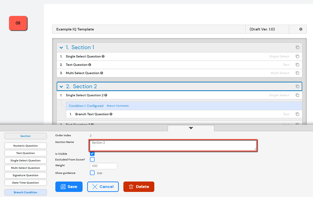The image size is (313, 197).
Task: Collapse the bottom panel with down arrow
Action: pos(191,128)
